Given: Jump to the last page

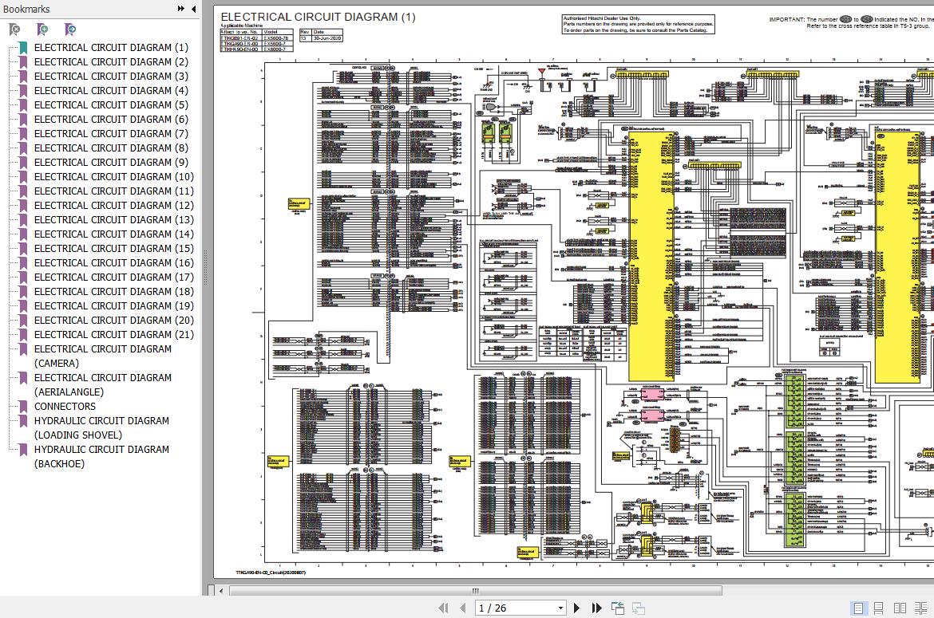Looking at the screenshot, I should tap(595, 608).
